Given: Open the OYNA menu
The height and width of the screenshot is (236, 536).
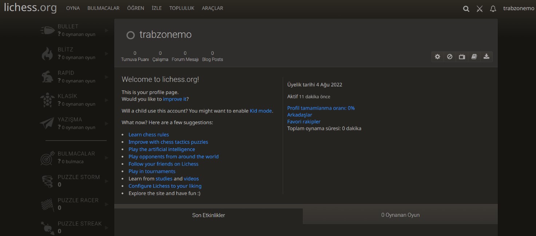Looking at the screenshot, I should (73, 8).
